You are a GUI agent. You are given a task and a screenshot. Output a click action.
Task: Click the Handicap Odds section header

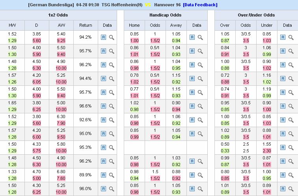(166, 15)
